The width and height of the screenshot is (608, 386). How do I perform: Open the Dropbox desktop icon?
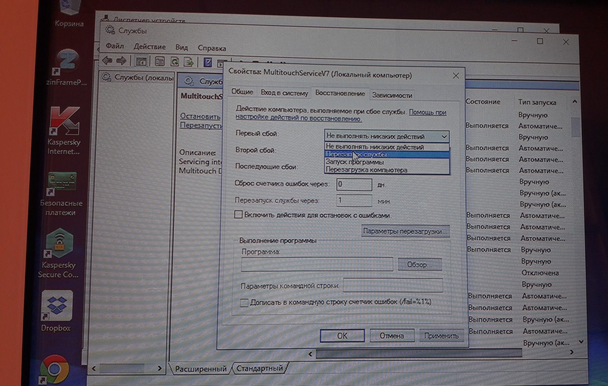coord(57,311)
